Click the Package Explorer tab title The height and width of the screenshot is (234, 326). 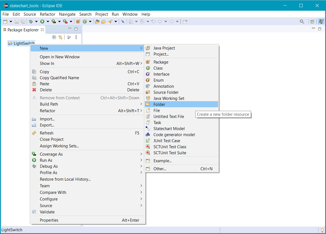click(23, 30)
